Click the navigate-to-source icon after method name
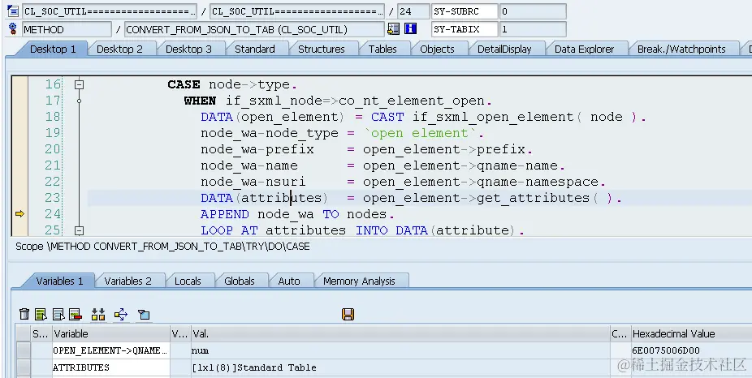 coord(393,28)
